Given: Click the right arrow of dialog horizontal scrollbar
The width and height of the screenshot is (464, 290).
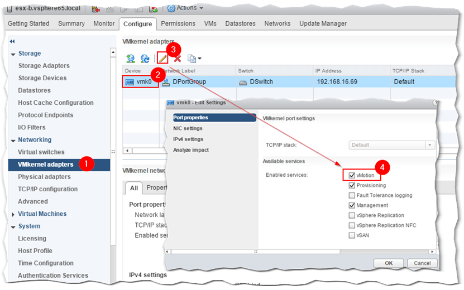Looking at the screenshot, I should 432,252.
